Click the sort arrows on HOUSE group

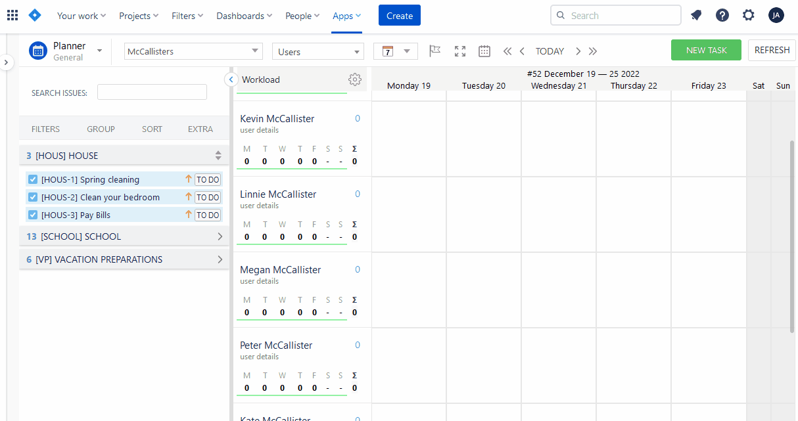tap(218, 156)
